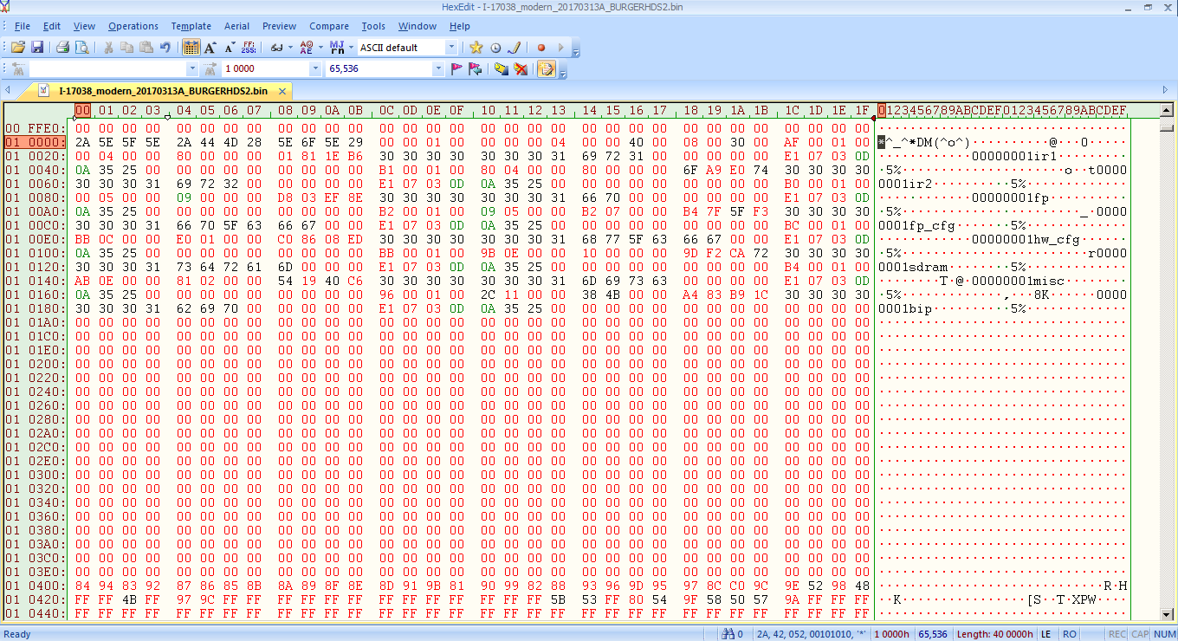Click the decrease font size icon
Viewport: 1178px width, 641px height.
230,48
